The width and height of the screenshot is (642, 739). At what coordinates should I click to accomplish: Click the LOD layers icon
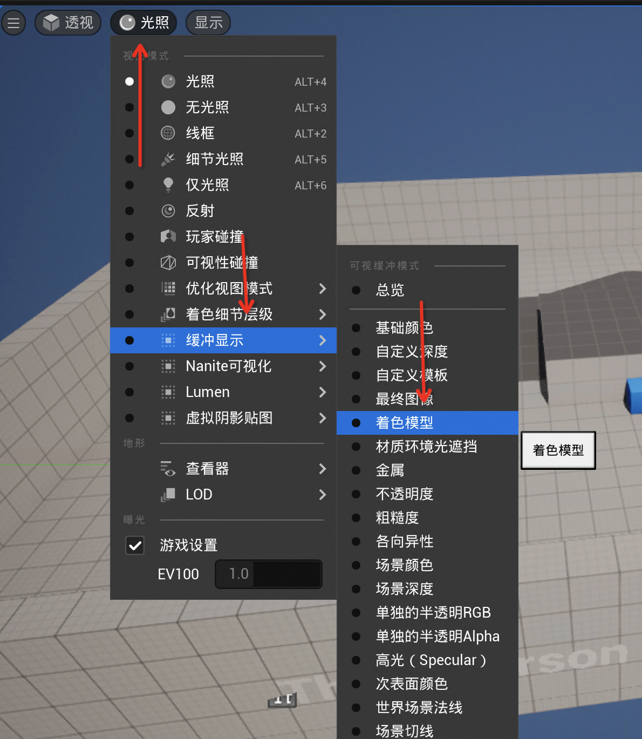168,495
